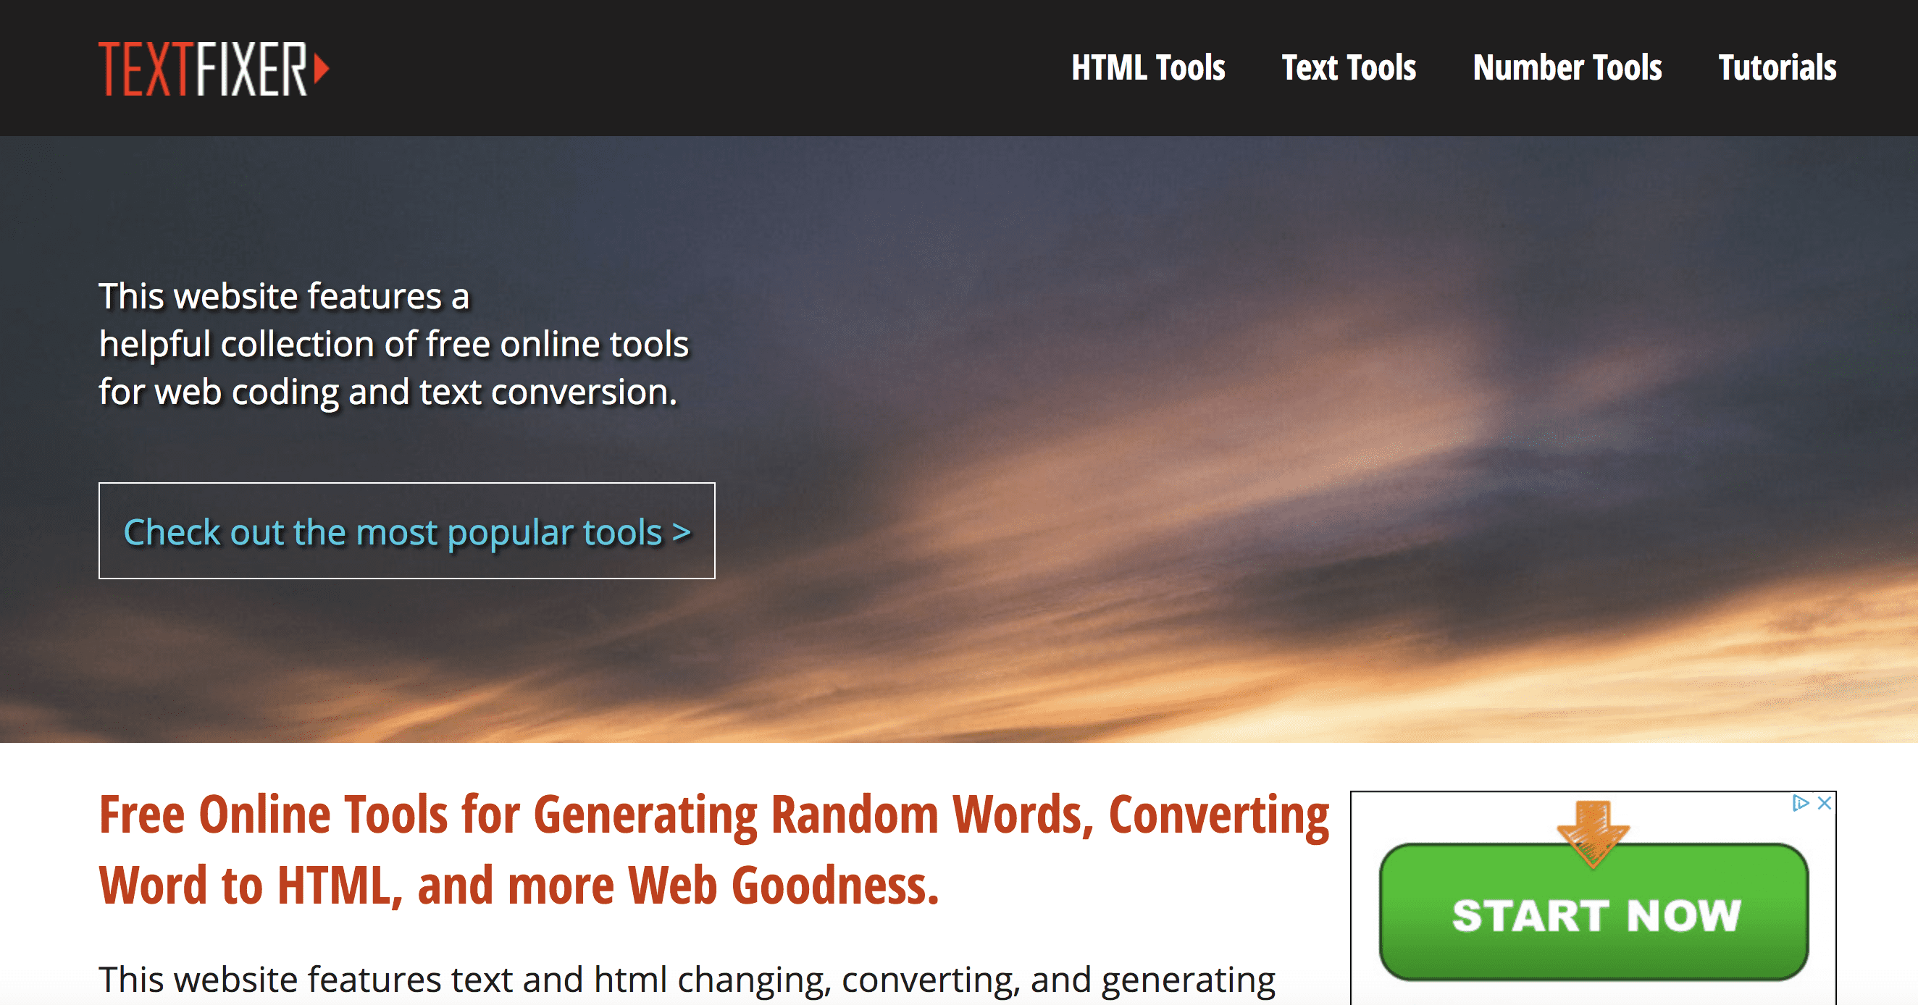Click Check out the most popular tools link

point(400,530)
